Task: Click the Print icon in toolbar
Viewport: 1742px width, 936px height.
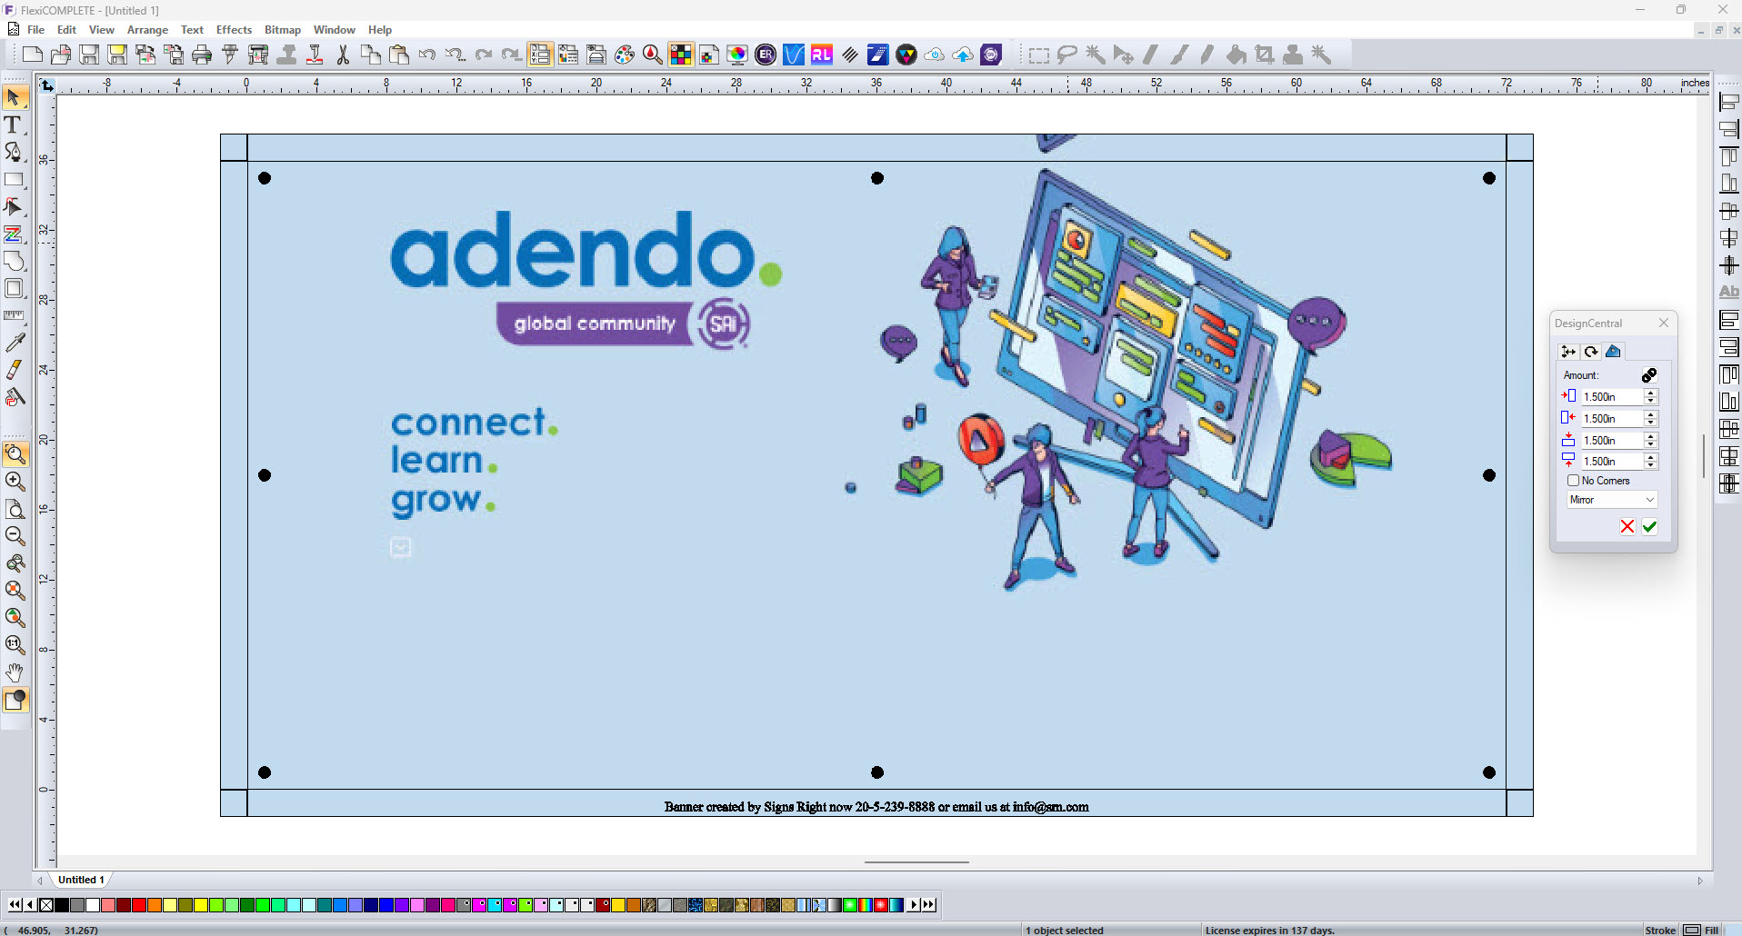Action: pos(202,55)
